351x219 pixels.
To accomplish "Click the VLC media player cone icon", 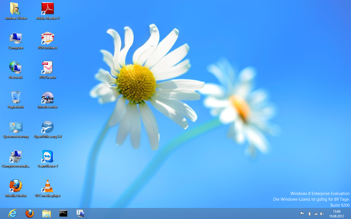I will pyautogui.click(x=48, y=186).
